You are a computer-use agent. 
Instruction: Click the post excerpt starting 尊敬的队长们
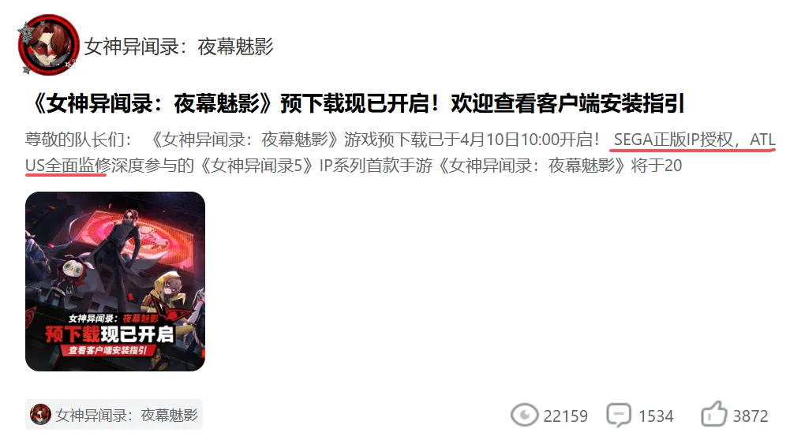(x=400, y=152)
